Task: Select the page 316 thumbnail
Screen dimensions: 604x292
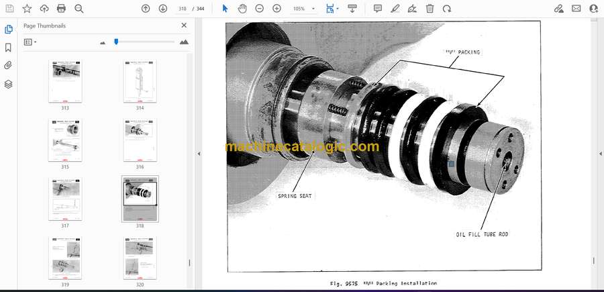Action: (x=140, y=140)
